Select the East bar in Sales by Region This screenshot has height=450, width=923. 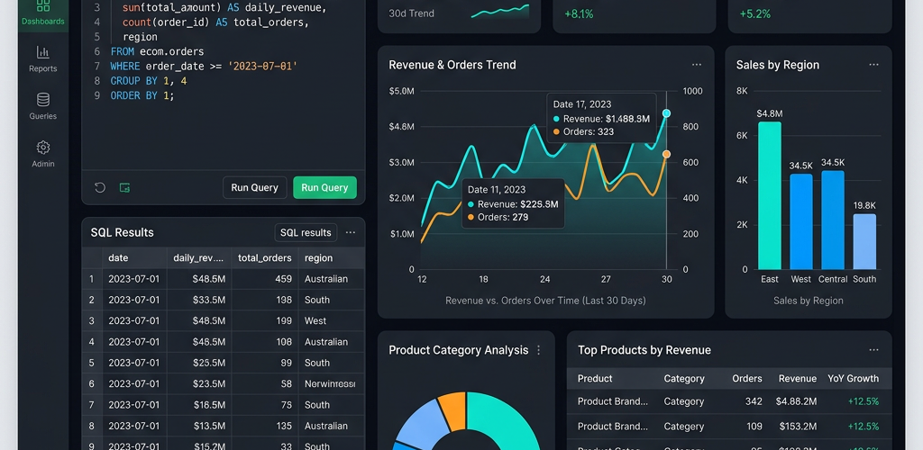770,195
